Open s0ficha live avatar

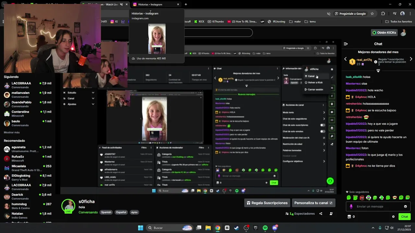click(68, 206)
